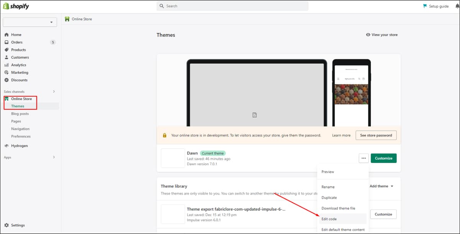Click the eye icon beside View your store
Image resolution: width=460 pixels, height=234 pixels.
coord(368,35)
